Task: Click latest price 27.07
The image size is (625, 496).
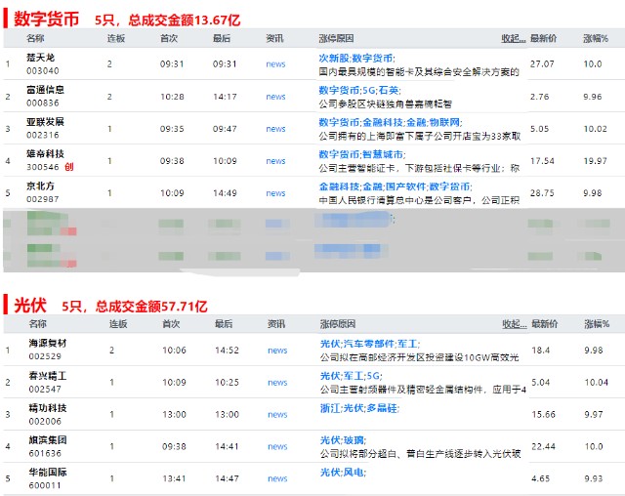Action: (x=542, y=64)
